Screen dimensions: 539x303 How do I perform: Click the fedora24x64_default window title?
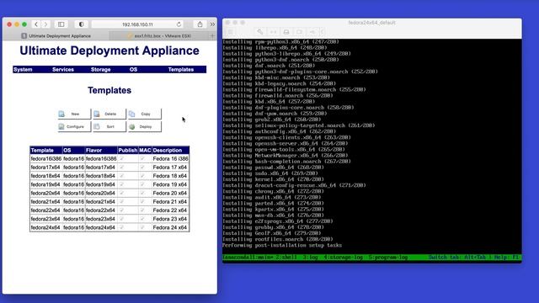(x=371, y=23)
